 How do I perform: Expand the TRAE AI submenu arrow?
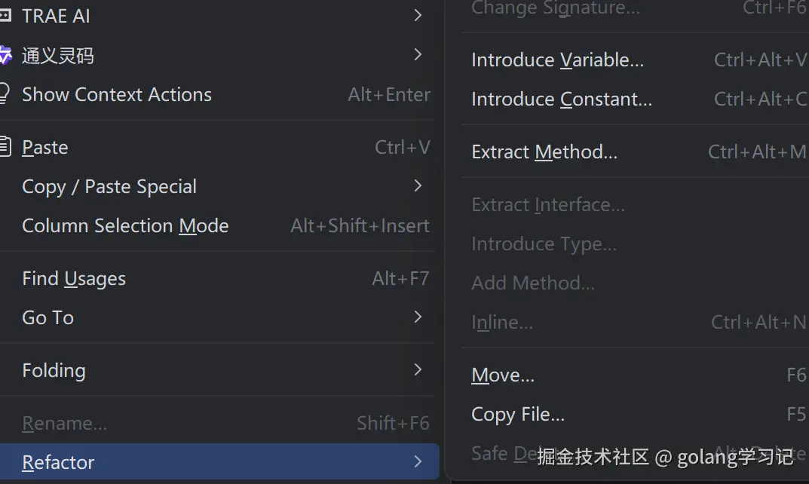coord(418,16)
